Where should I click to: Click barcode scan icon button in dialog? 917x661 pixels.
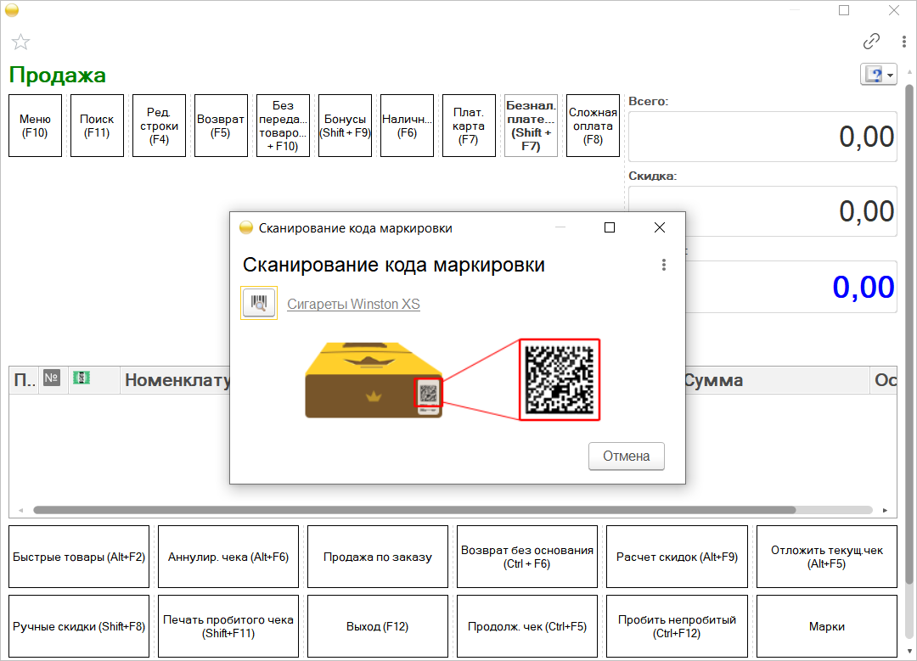[x=259, y=303]
